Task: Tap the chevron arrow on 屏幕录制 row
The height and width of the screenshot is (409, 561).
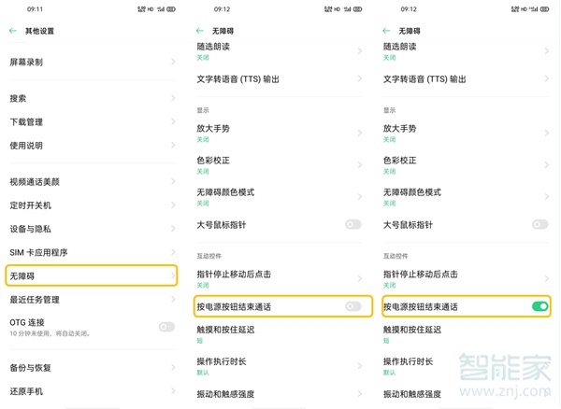Action: click(173, 62)
